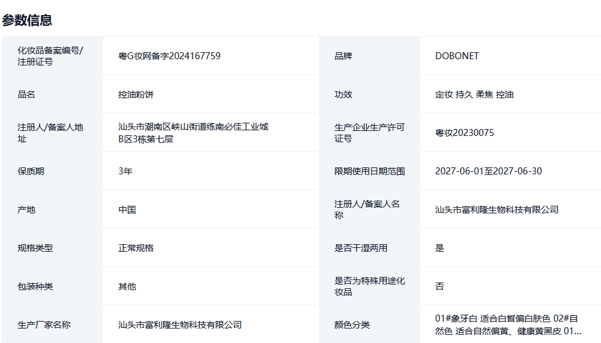Select the registration number 粤G妆网备字2024167759
Screen dimensions: 601x343
tap(169, 56)
